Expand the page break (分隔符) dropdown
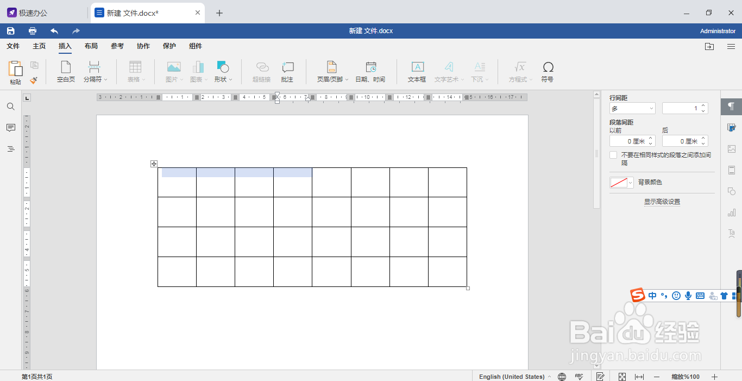This screenshot has height=381, width=742. click(x=105, y=79)
